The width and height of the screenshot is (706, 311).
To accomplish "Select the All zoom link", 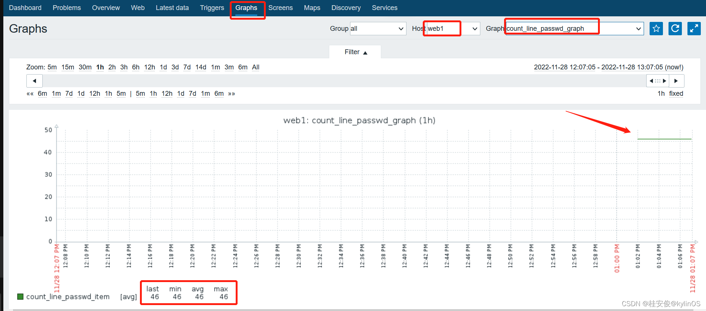I will pos(256,67).
